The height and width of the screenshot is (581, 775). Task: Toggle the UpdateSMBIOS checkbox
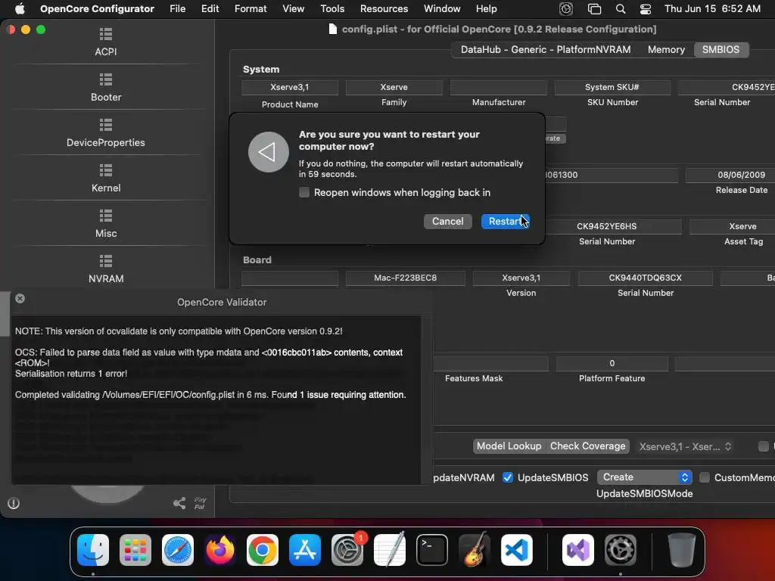point(508,477)
